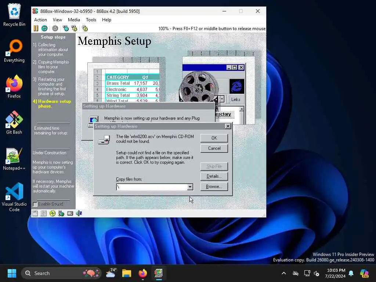
Task: Send Ctrl+Alt+Del via teal toolbar icon
Action: click(x=66, y=28)
